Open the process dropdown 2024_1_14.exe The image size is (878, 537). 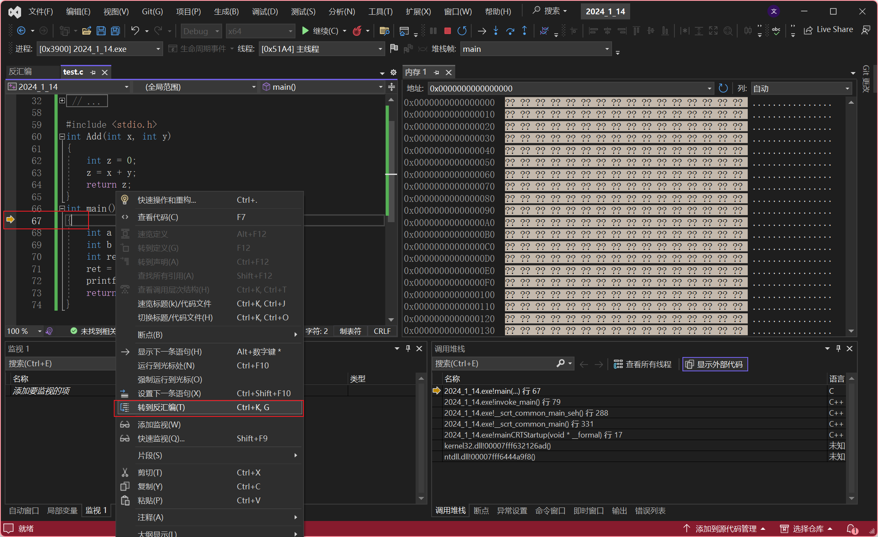99,49
